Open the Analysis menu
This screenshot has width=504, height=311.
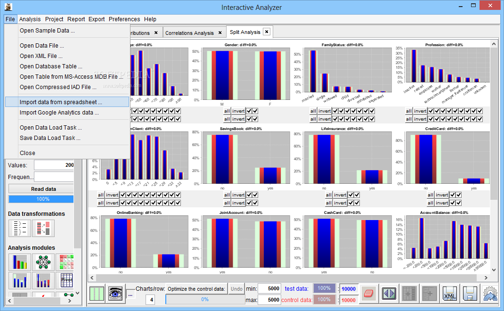coord(30,19)
